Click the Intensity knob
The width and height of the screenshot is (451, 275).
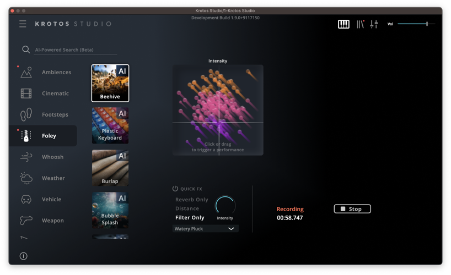[x=225, y=205]
